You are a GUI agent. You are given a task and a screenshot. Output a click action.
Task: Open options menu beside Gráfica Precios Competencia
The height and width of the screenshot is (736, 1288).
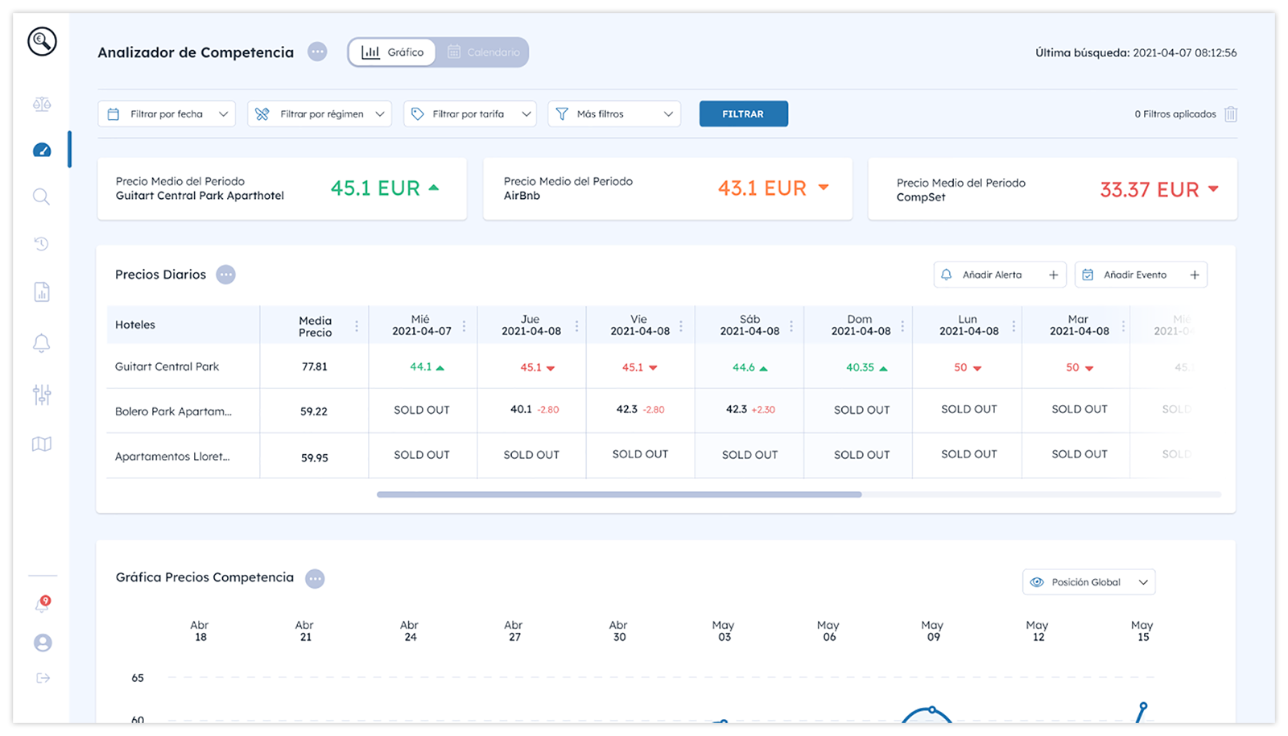click(315, 578)
